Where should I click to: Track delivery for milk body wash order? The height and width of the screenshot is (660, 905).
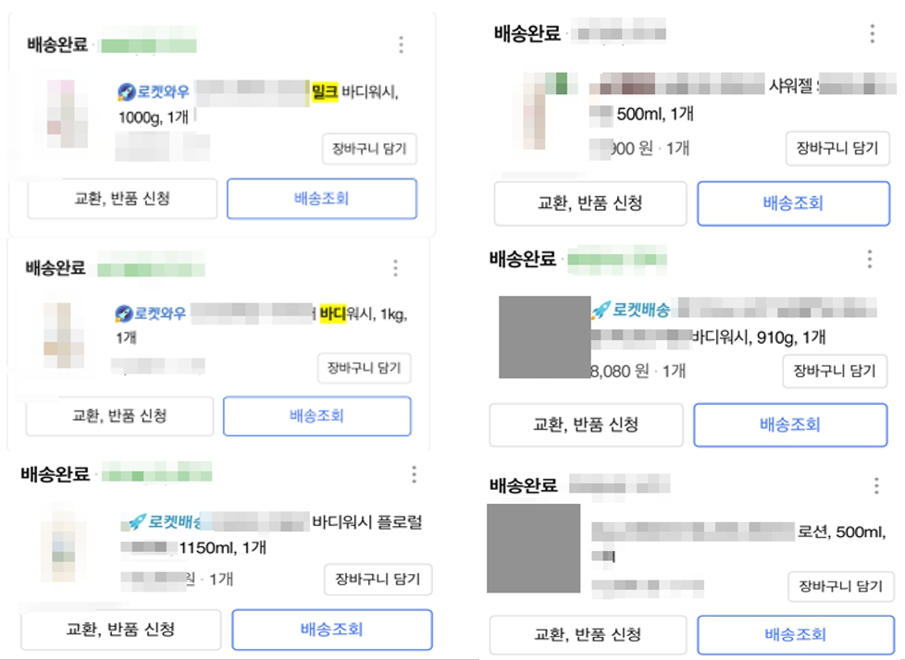pyautogui.click(x=321, y=199)
